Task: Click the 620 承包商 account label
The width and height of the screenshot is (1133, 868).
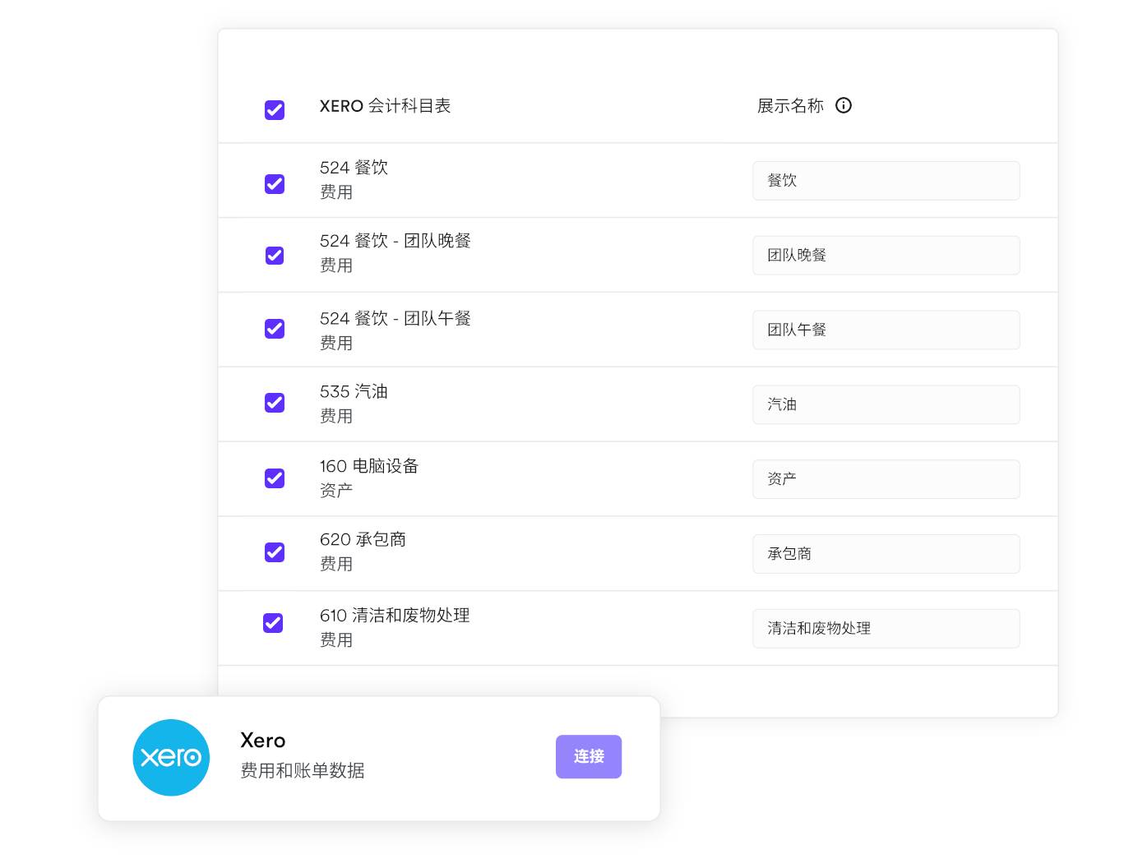Action: click(363, 540)
